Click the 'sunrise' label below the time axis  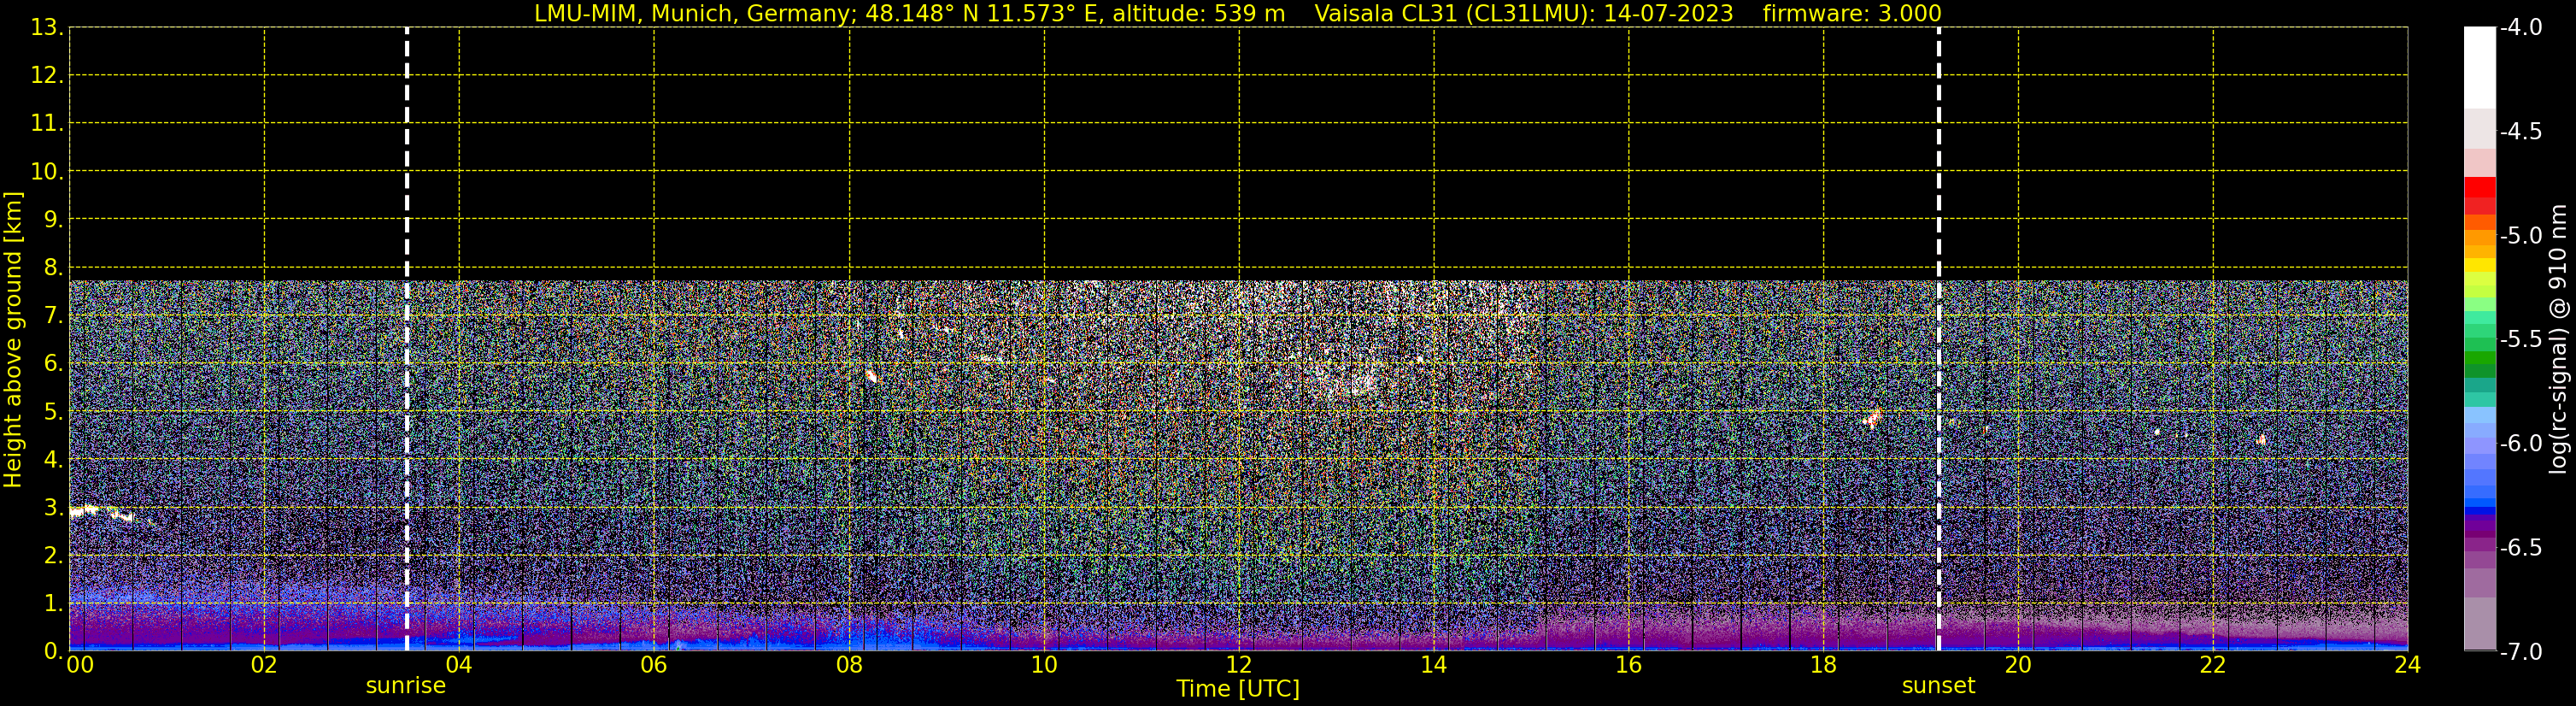(x=405, y=686)
